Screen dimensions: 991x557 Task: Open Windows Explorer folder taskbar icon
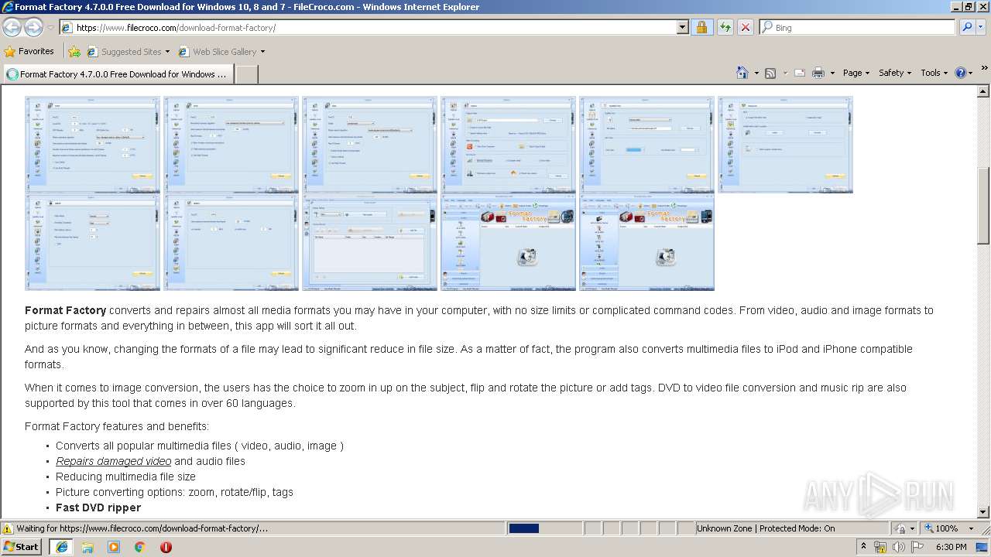click(x=87, y=547)
